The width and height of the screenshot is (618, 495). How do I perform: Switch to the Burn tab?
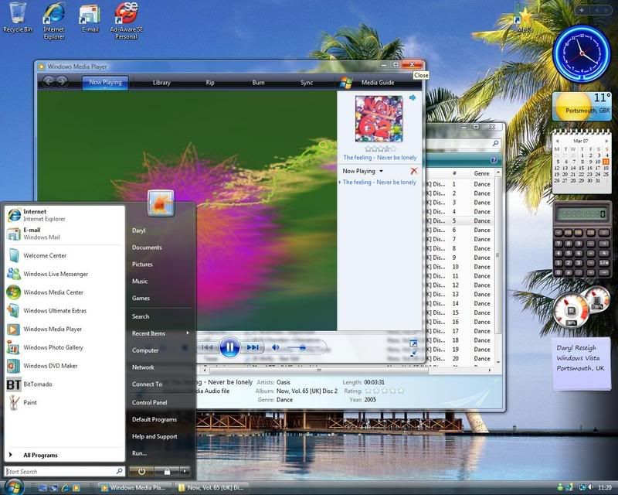pos(258,83)
